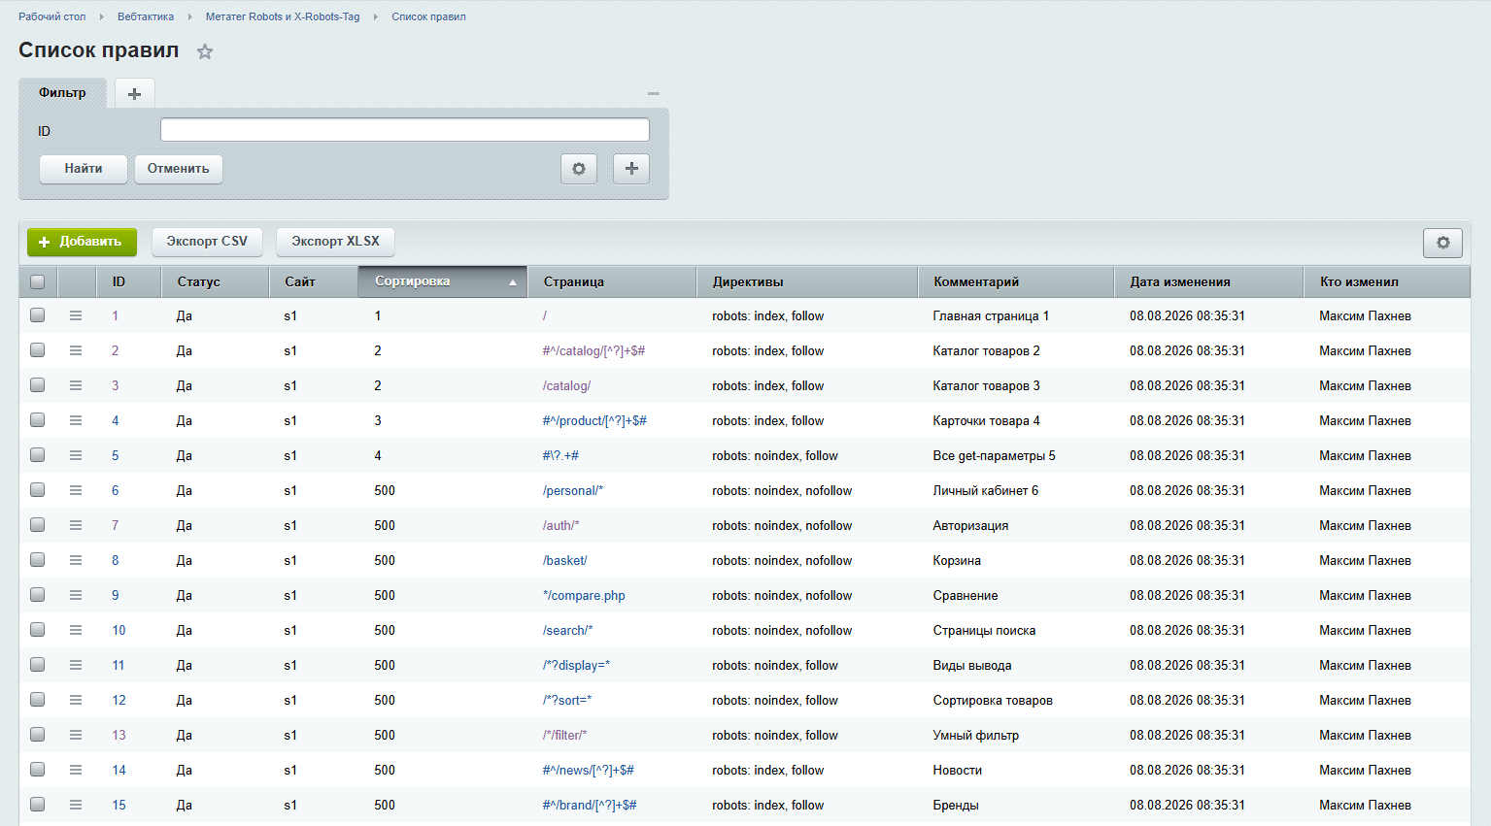1491x826 pixels.
Task: Open row actions menu for rule 6
Action: coord(76,490)
